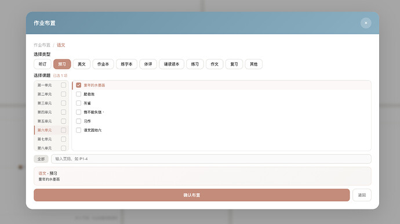The height and width of the screenshot is (224, 400).
Task: Select the first homework type chip 听写
Action: click(x=42, y=64)
